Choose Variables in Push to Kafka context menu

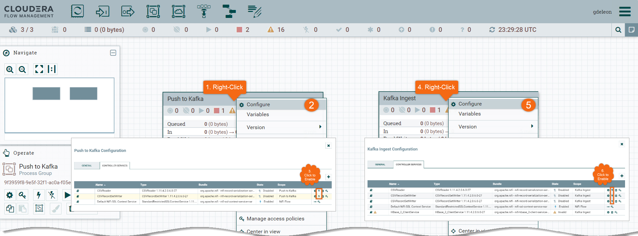click(x=281, y=115)
